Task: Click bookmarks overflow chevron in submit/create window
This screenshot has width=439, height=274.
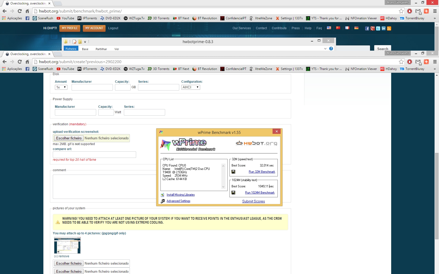Action: coord(435,69)
